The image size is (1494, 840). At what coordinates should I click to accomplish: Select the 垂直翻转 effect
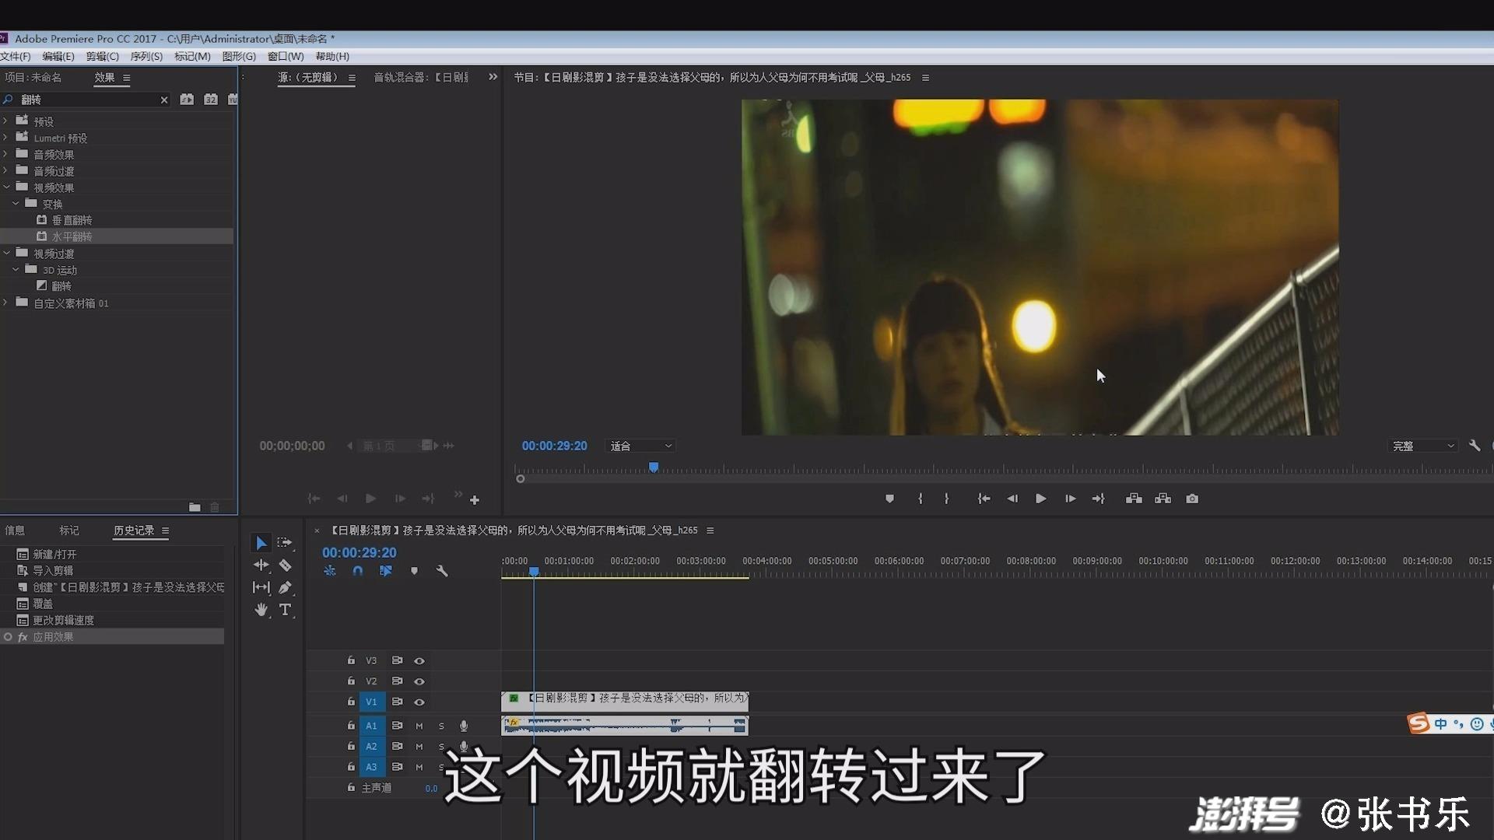(x=72, y=220)
